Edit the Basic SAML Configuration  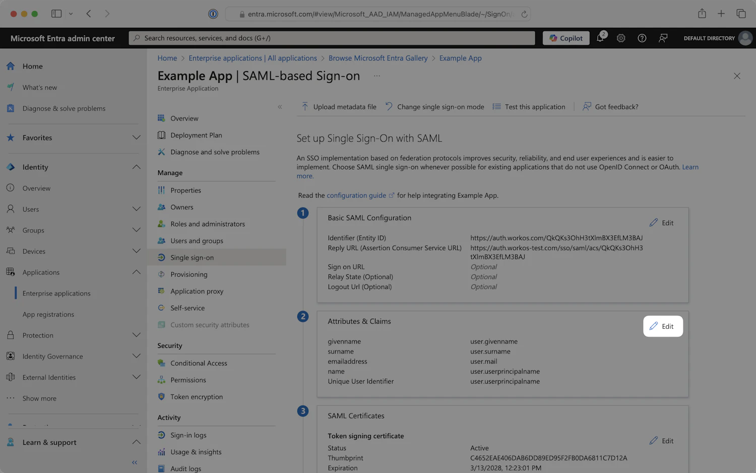tap(662, 223)
